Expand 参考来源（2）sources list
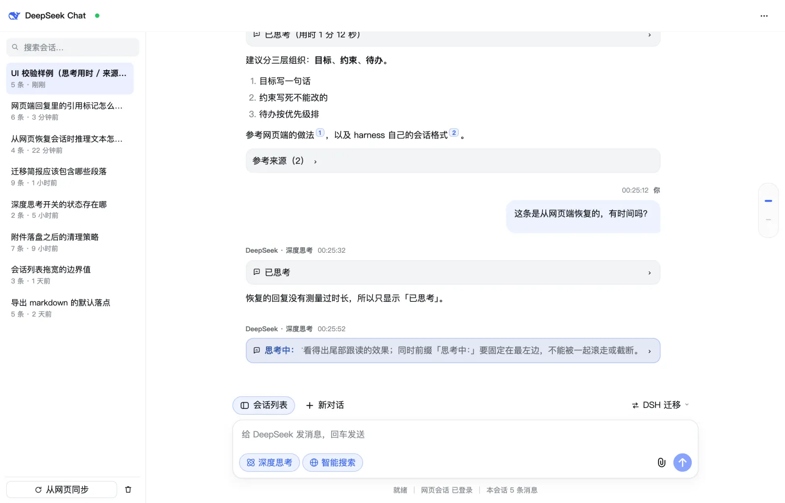Image resolution: width=785 pixels, height=503 pixels. pyautogui.click(x=453, y=161)
